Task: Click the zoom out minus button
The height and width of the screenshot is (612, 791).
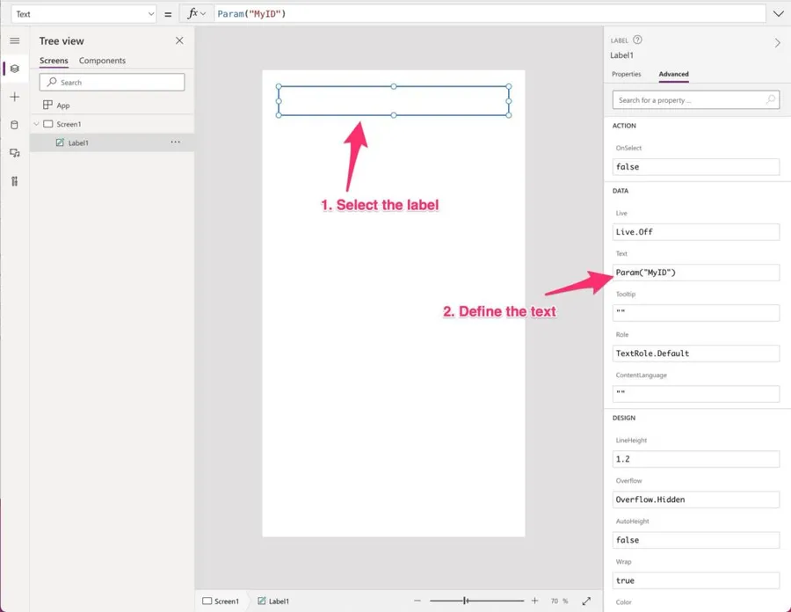Action: pos(417,601)
